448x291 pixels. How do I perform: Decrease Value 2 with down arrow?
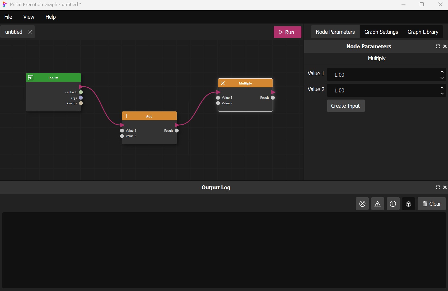[442, 94]
